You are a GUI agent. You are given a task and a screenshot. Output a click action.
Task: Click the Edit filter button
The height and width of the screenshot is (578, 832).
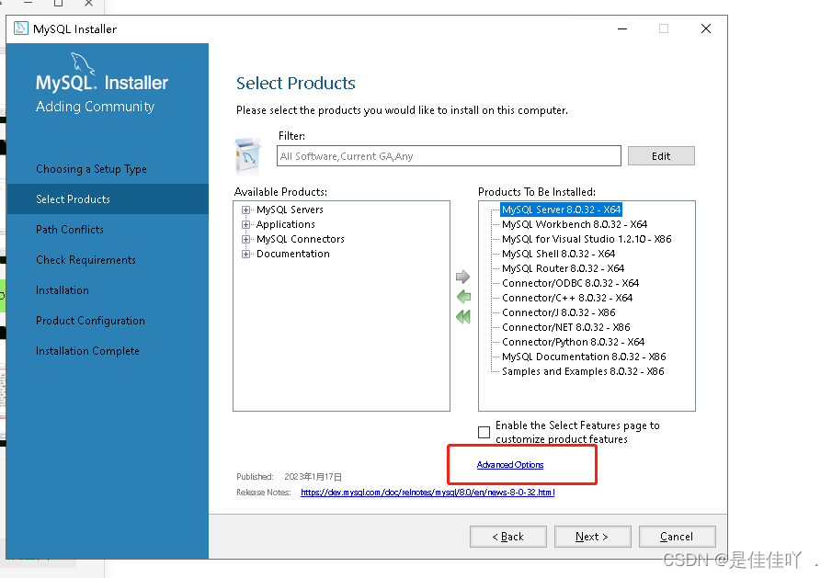coord(661,156)
